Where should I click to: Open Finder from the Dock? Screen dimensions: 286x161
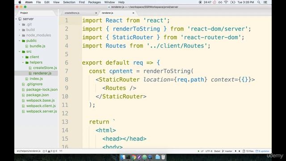pyautogui.click(x=123, y=157)
